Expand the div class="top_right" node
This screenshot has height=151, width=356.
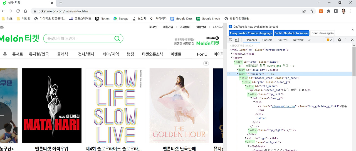tap(249, 130)
